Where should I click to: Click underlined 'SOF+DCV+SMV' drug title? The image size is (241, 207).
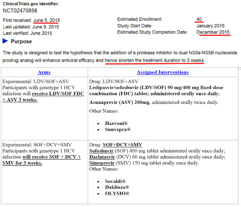click(x=122, y=145)
